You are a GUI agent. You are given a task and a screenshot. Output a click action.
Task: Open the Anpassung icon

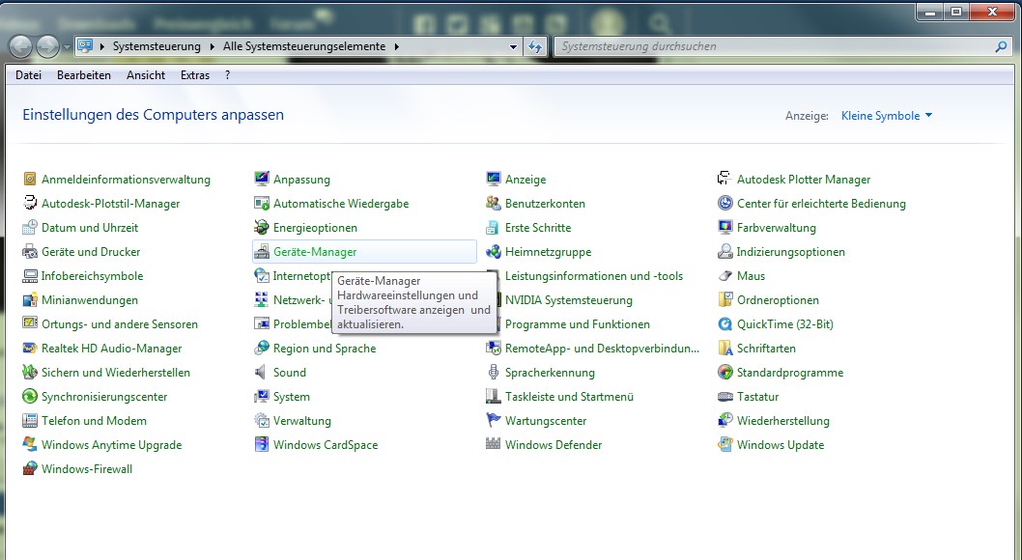coord(262,179)
